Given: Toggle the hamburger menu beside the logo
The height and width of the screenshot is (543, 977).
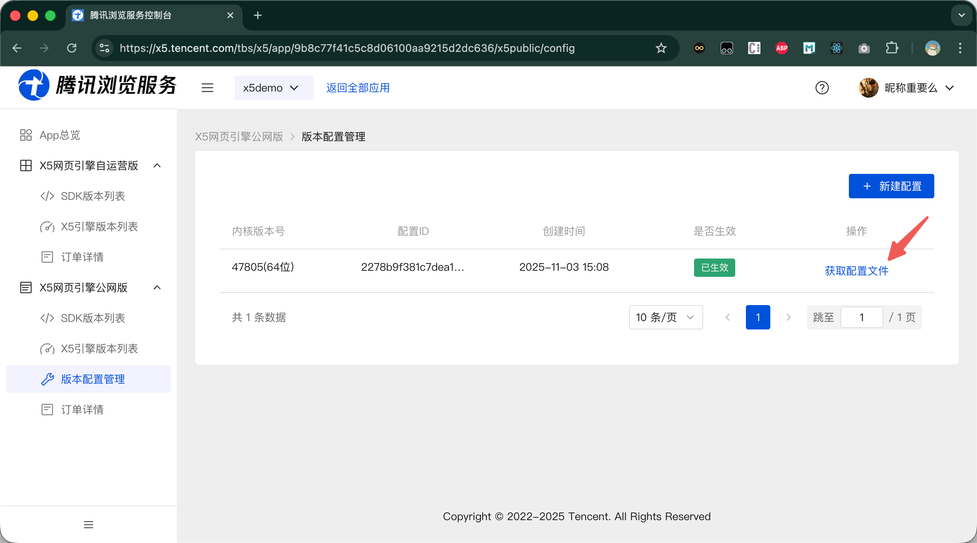Looking at the screenshot, I should tap(207, 88).
